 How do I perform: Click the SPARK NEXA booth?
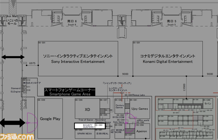[84, 134]
